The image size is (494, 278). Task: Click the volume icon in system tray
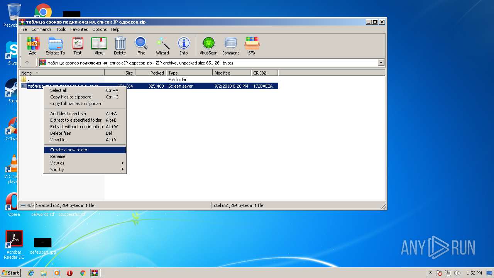[457, 273]
